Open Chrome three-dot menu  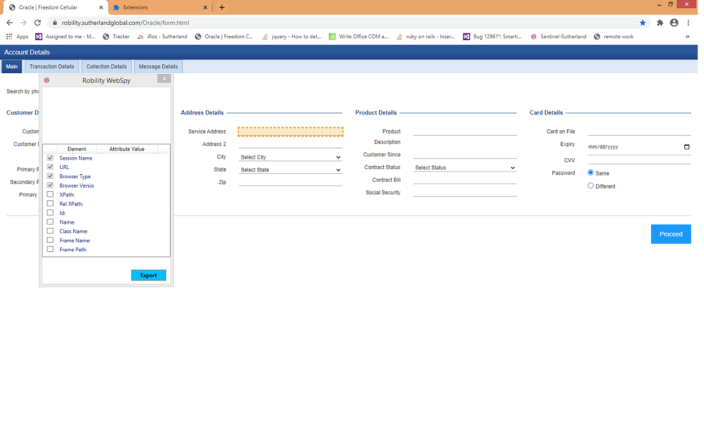[689, 23]
